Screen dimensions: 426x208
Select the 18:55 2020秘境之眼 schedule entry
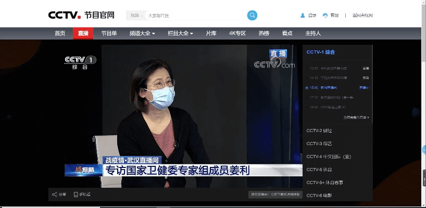click(328, 107)
